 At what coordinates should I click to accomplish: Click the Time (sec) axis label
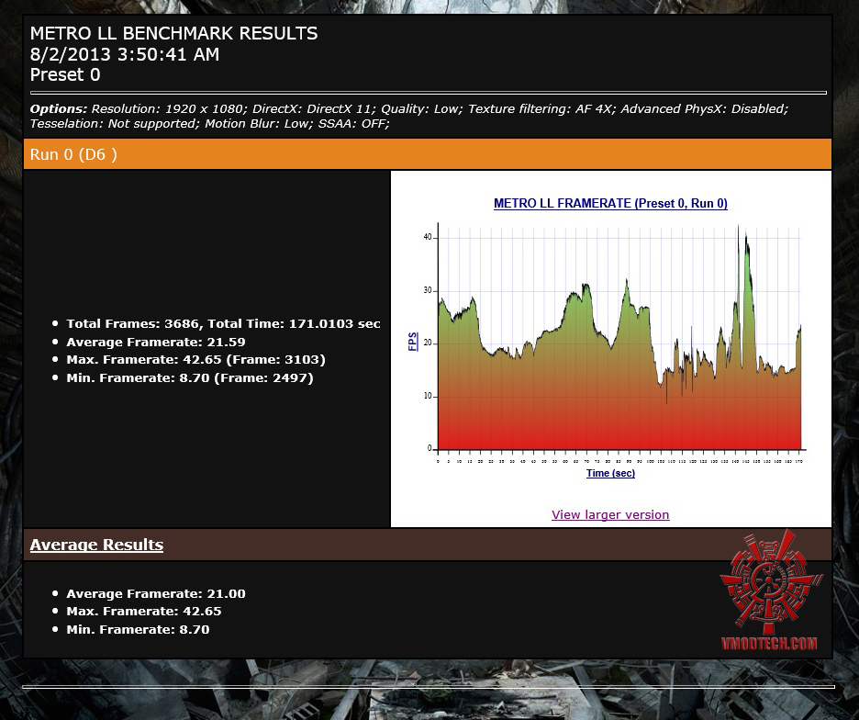[610, 473]
